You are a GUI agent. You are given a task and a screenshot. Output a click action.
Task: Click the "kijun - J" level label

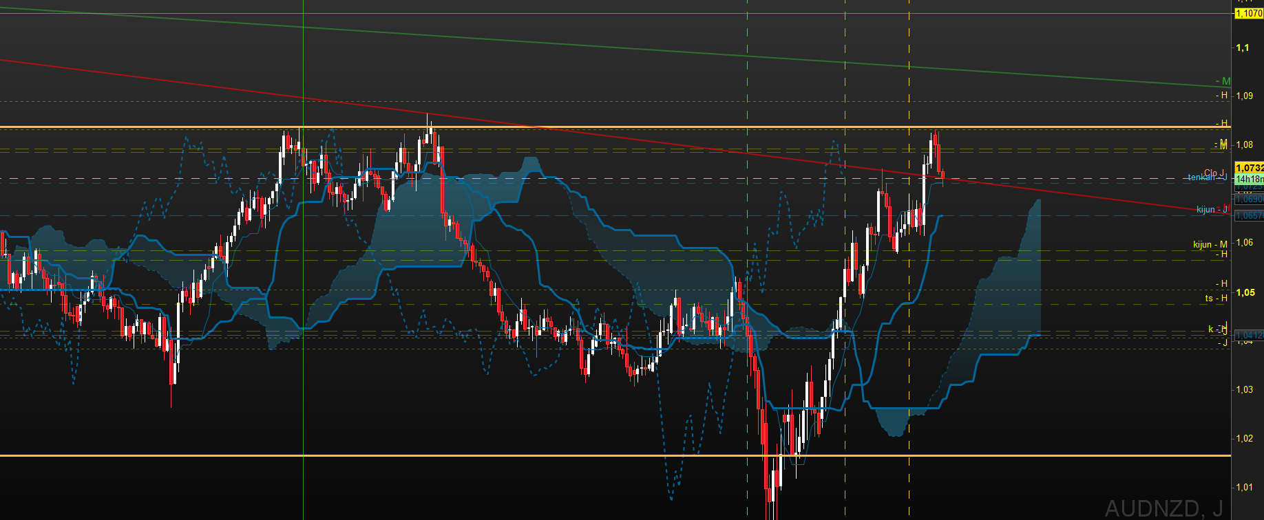[1211, 209]
